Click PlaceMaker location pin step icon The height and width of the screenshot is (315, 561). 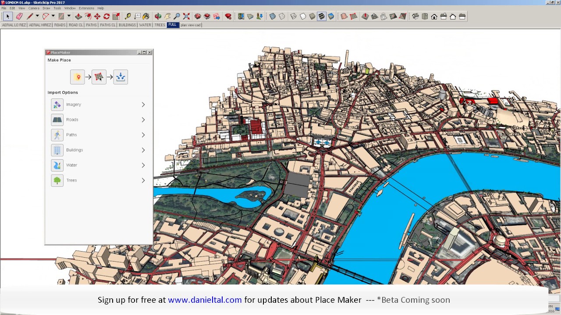coord(78,77)
